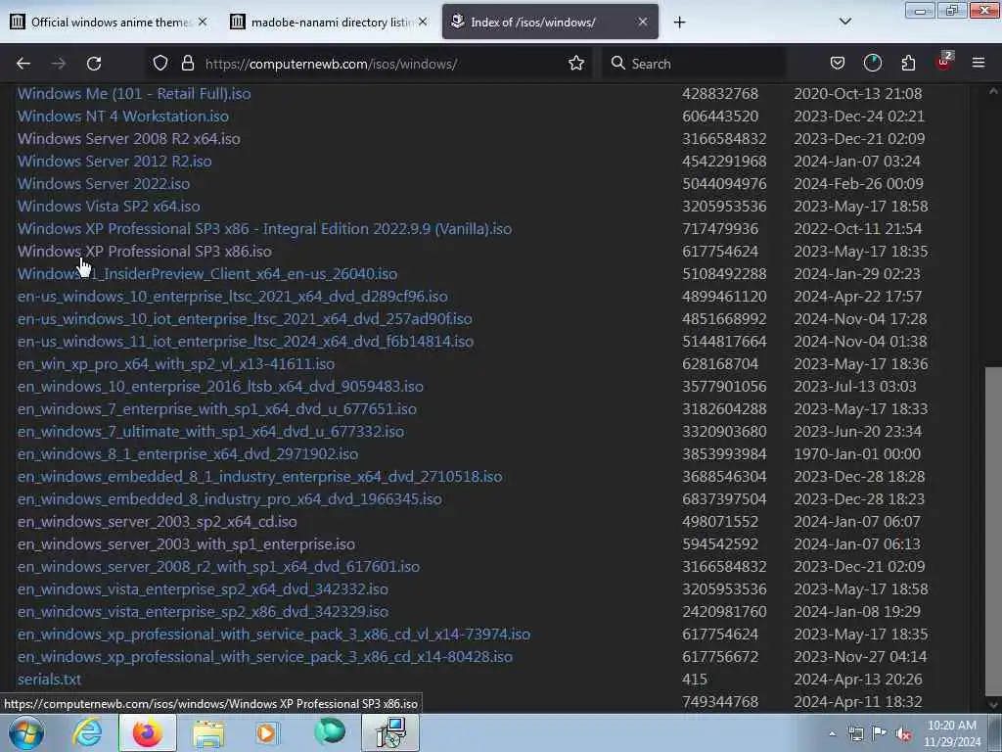
Task: Click en_windows_10_enterprise_2016_ltsb iso link
Action: 220,386
